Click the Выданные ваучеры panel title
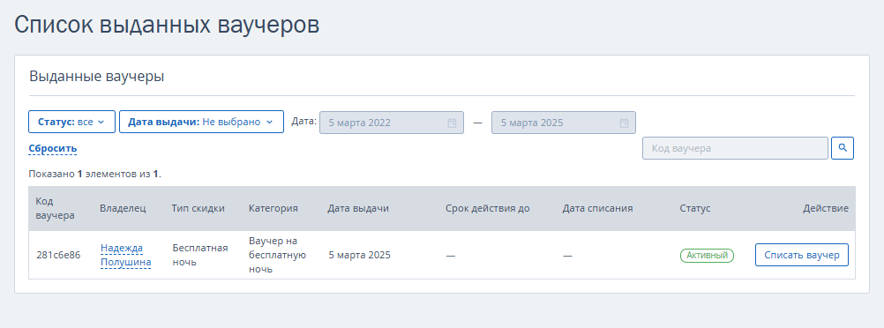 [x=96, y=77]
